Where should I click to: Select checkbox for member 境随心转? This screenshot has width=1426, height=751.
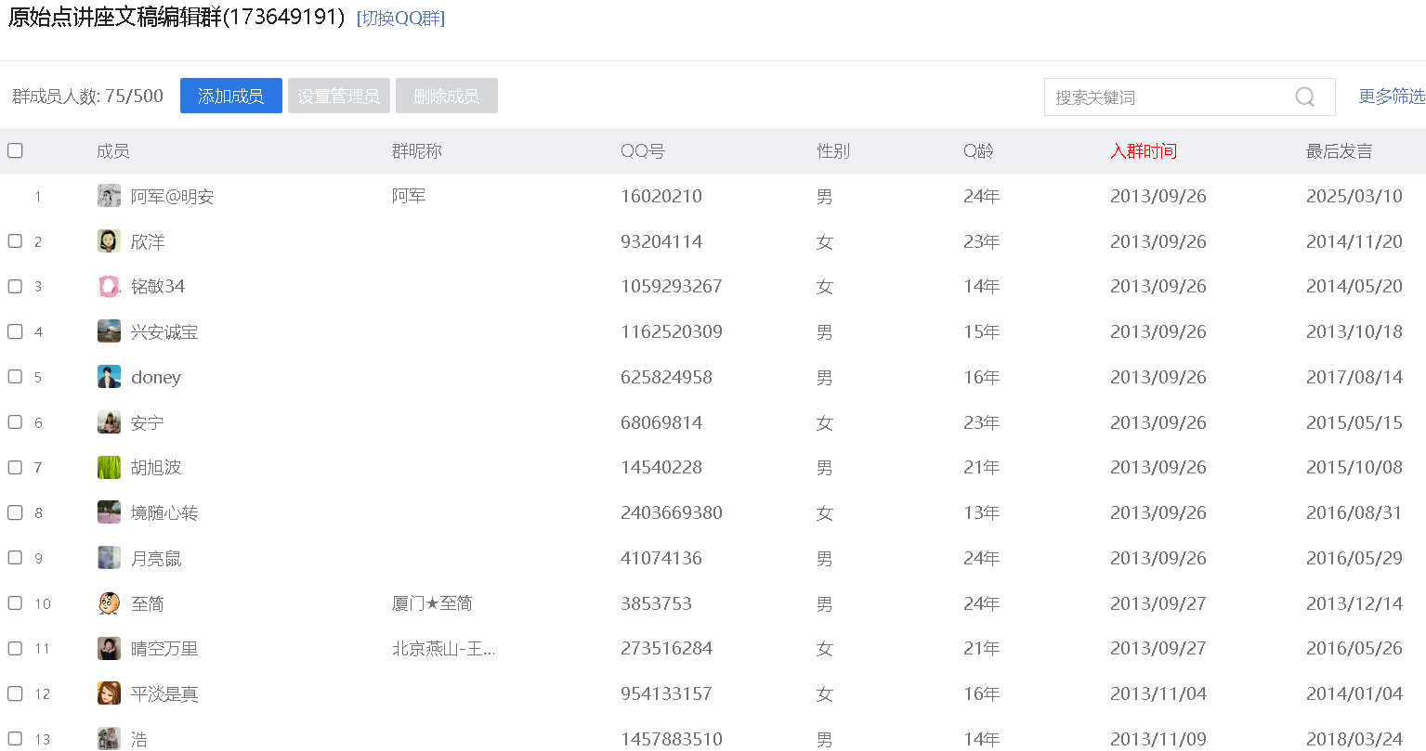tap(15, 512)
